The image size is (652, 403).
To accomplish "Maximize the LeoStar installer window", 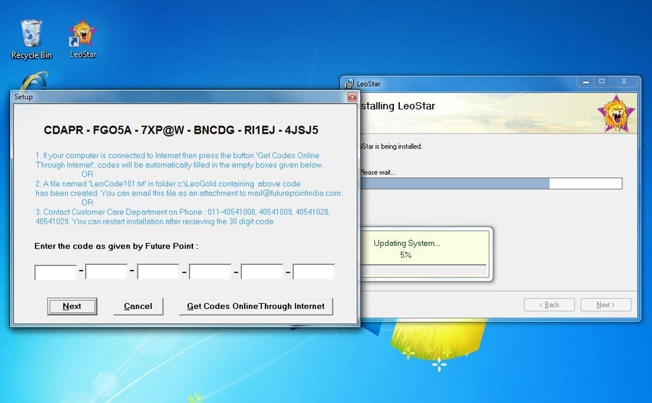I will tap(602, 82).
